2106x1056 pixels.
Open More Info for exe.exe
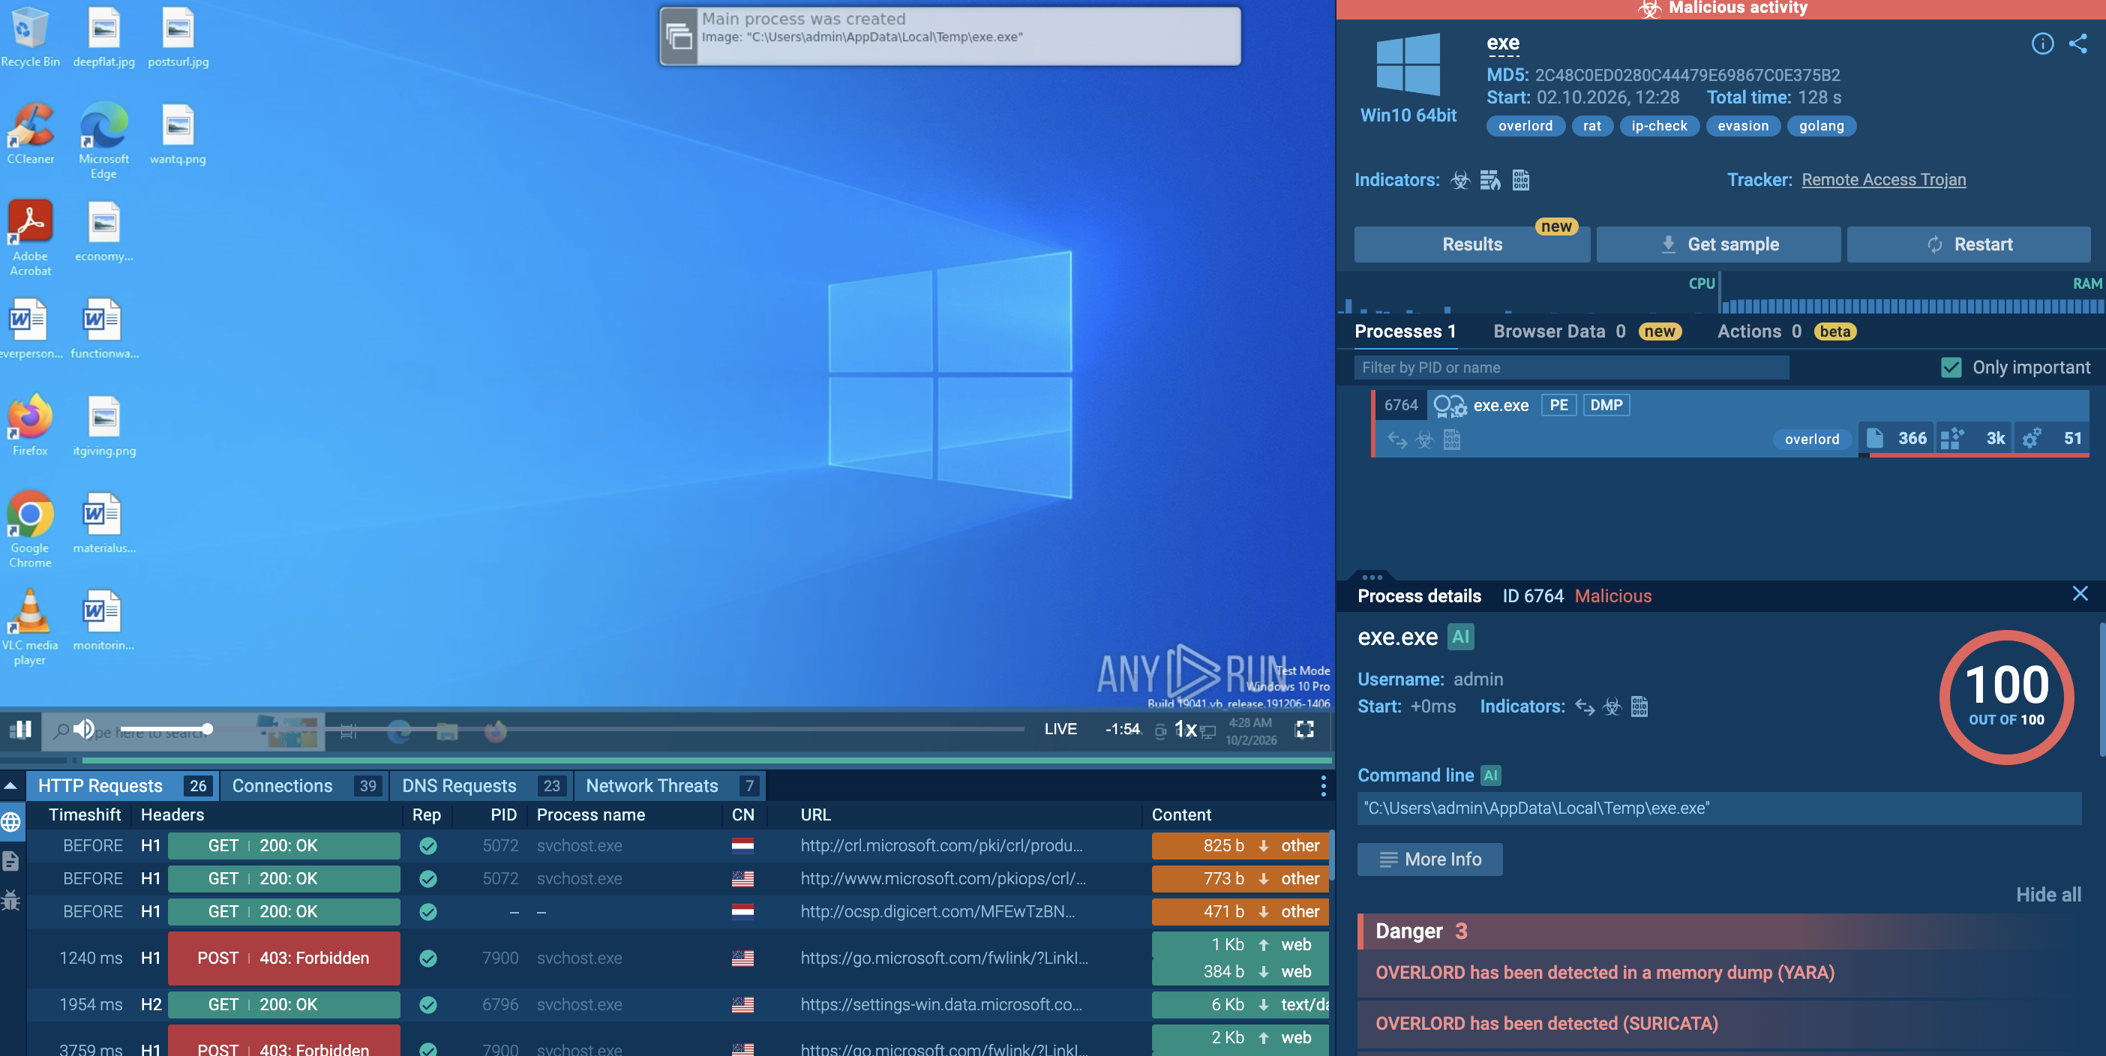click(1429, 859)
